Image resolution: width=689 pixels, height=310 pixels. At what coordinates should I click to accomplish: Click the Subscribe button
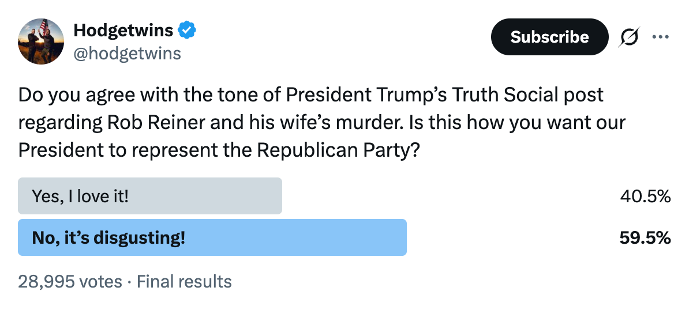coord(549,37)
